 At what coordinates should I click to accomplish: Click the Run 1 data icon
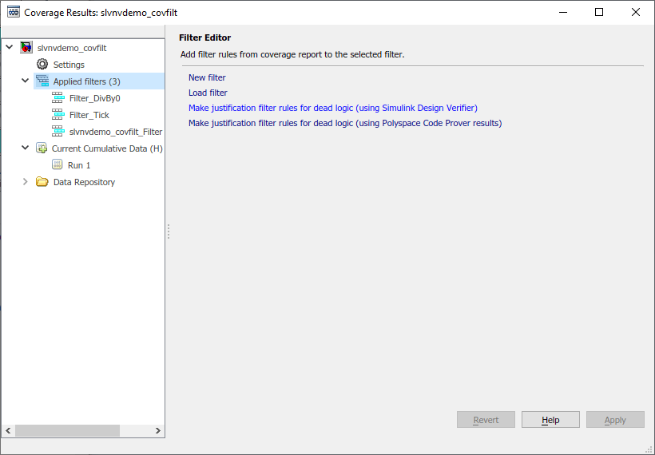[x=58, y=165]
